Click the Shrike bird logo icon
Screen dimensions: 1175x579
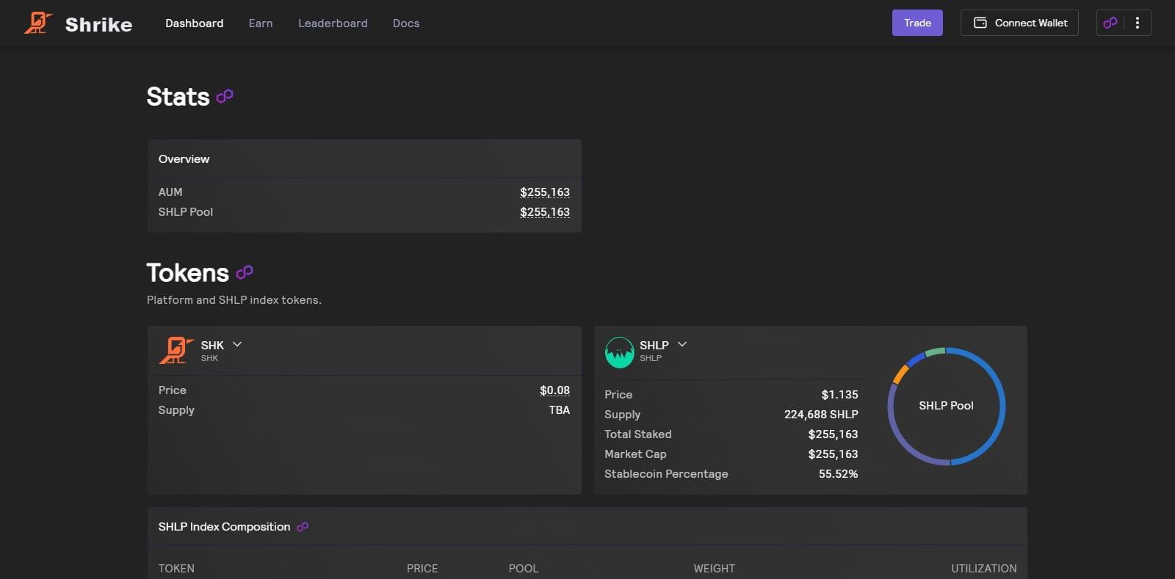(37, 23)
